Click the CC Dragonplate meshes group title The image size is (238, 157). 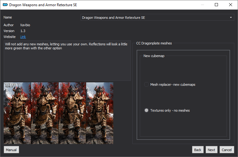154,43
